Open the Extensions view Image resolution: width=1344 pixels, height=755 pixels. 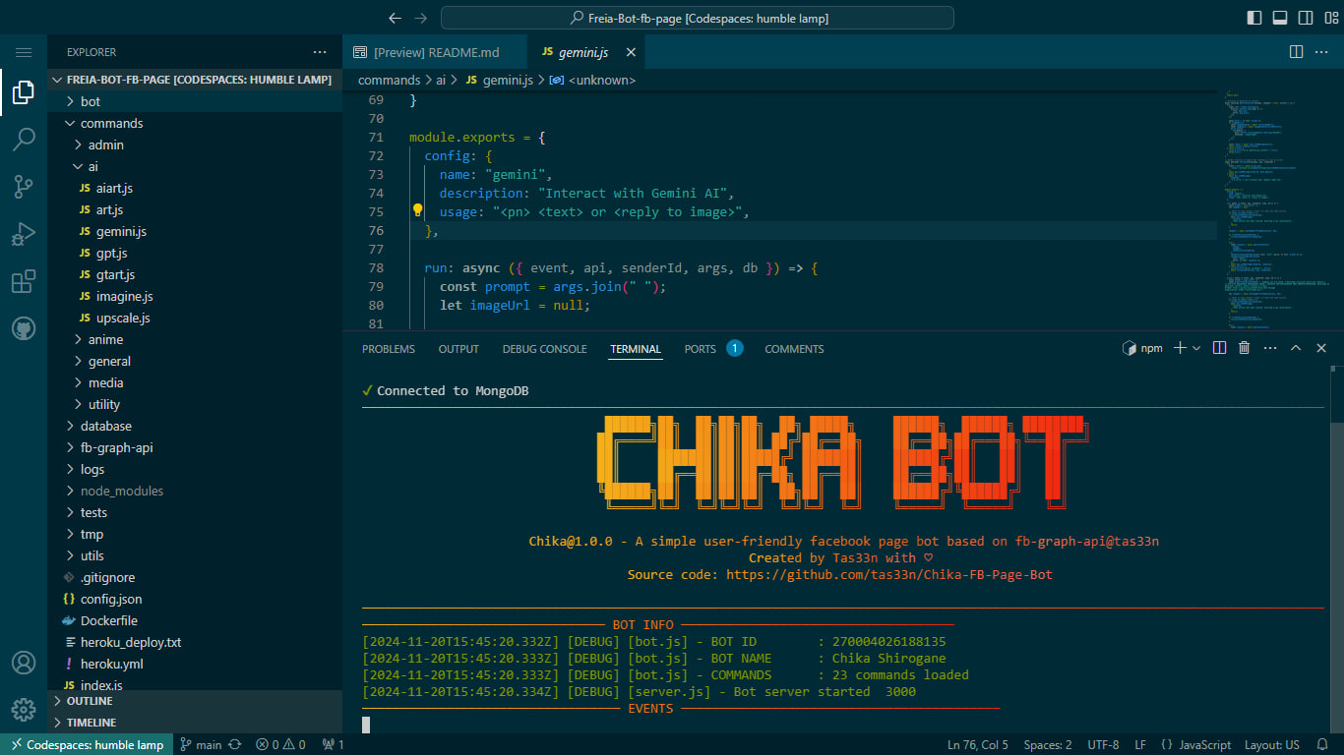[x=24, y=282]
